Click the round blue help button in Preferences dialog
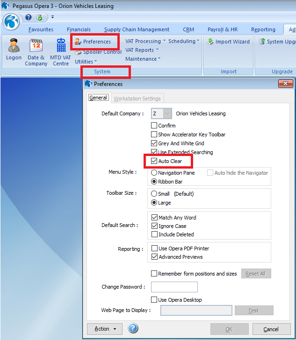Image resolution: width=296 pixels, height=340 pixels. (x=133, y=328)
